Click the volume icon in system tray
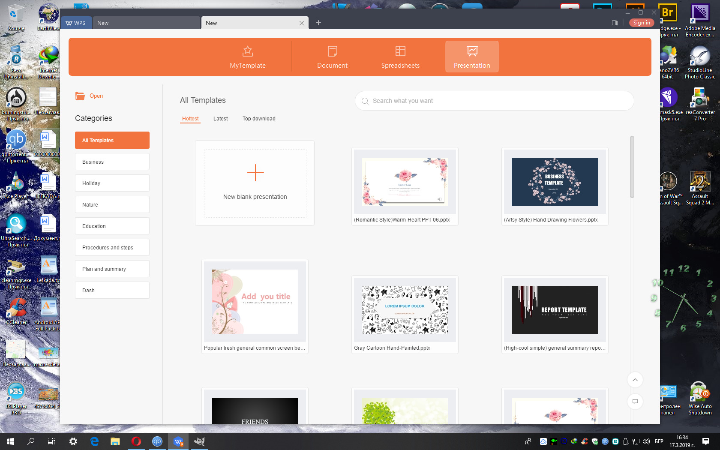The width and height of the screenshot is (720, 450). tap(646, 441)
